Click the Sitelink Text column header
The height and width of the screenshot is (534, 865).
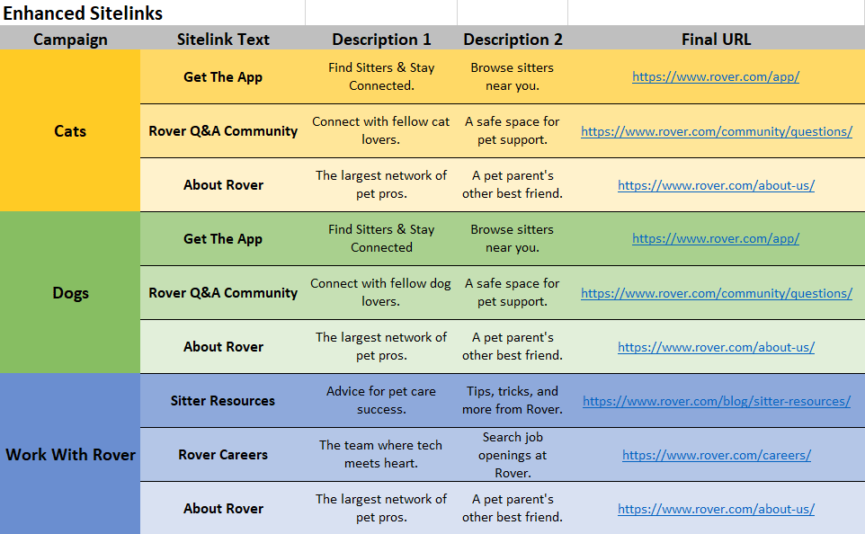tap(223, 40)
